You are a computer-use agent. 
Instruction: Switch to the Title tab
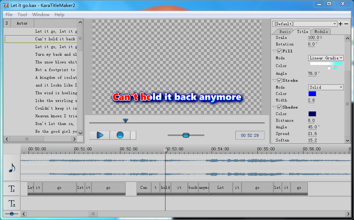[302, 32]
